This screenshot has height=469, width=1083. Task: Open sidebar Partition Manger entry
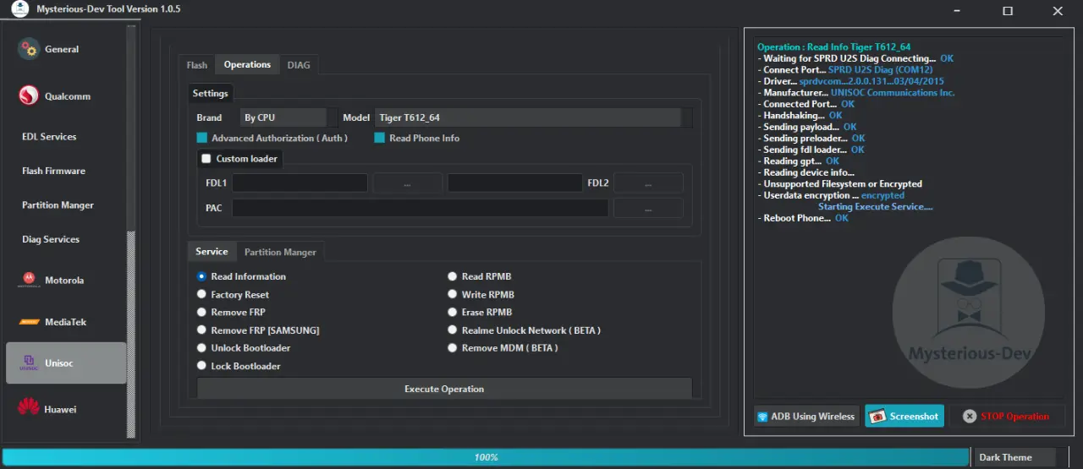(x=58, y=205)
